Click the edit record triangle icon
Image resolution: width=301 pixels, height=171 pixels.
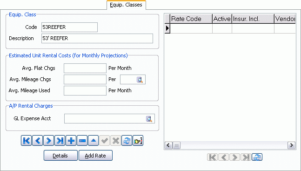[94, 141]
